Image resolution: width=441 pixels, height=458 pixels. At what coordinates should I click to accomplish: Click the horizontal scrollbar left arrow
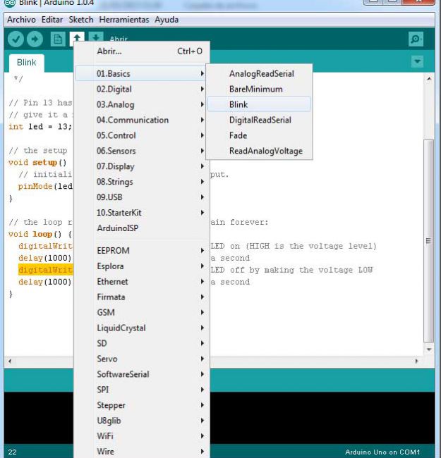pos(10,361)
